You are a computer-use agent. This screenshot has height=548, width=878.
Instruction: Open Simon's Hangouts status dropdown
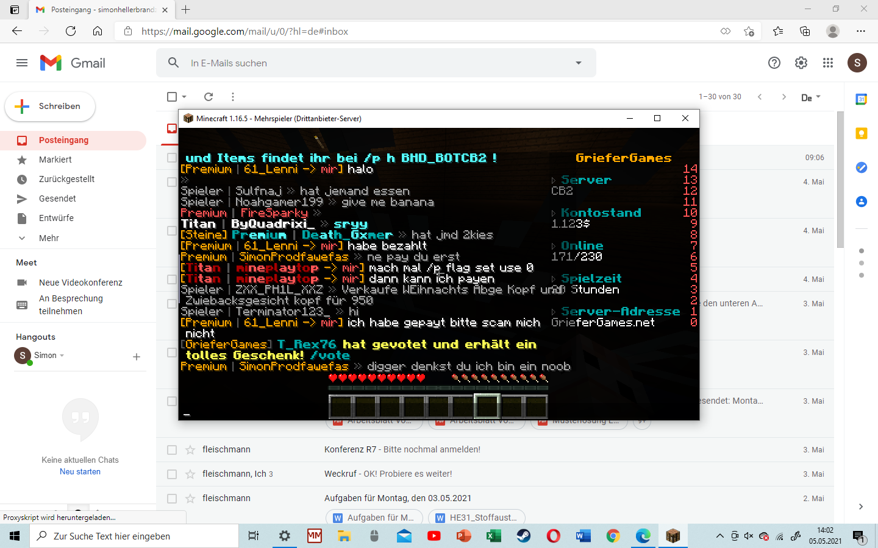62,356
